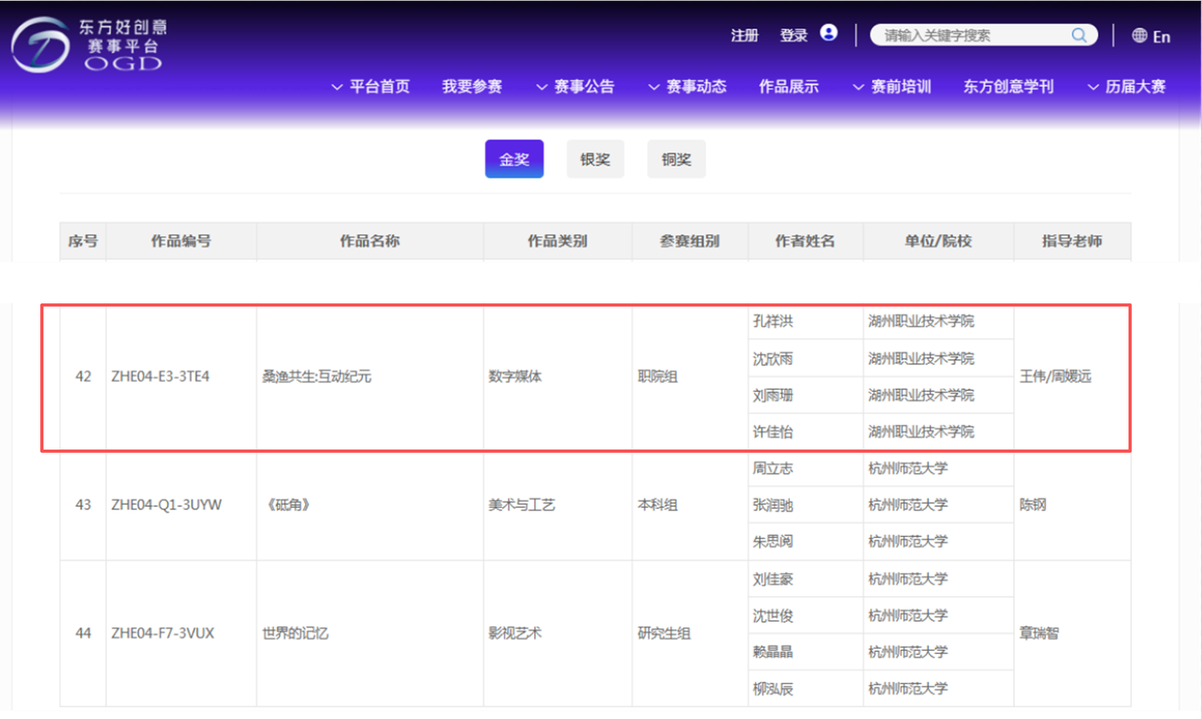Open the 平台首页 menu label
Image resolution: width=1202 pixels, height=719 pixels.
point(380,86)
